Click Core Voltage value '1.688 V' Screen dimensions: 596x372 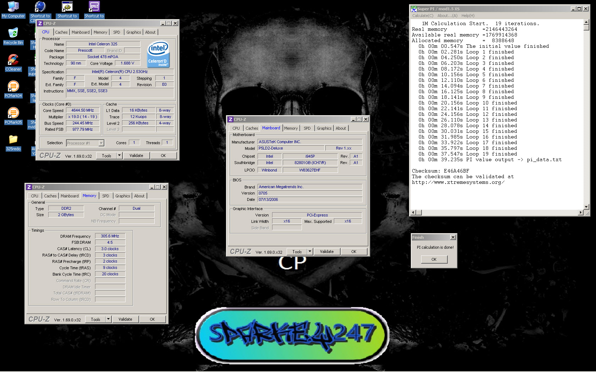(x=127, y=63)
